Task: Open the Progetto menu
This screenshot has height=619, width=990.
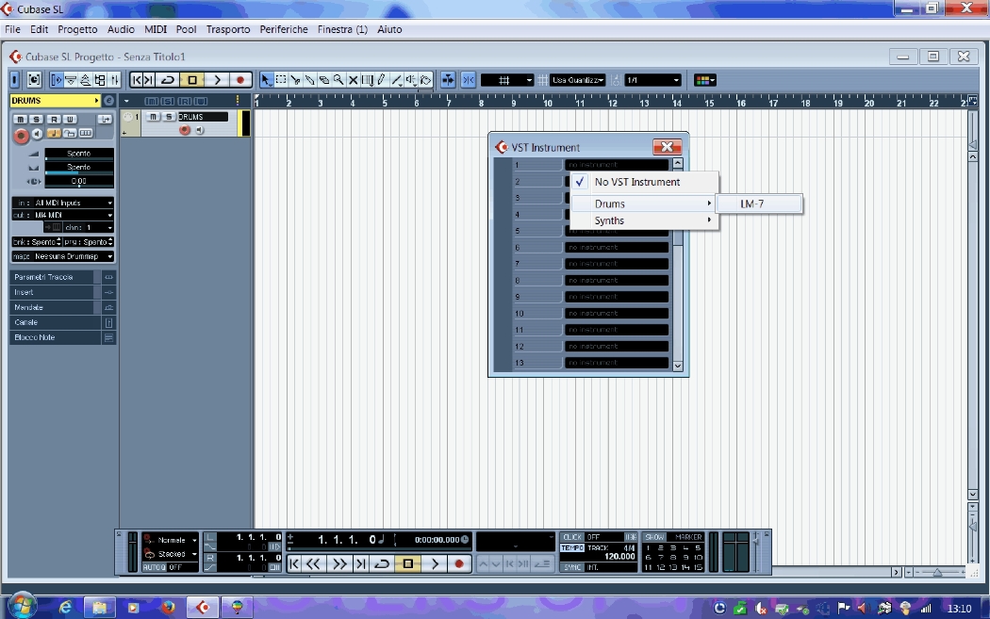Action: point(77,29)
